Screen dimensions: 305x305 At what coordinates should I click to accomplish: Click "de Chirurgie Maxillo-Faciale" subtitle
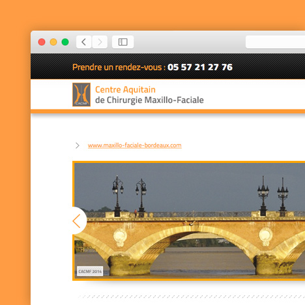point(149,100)
